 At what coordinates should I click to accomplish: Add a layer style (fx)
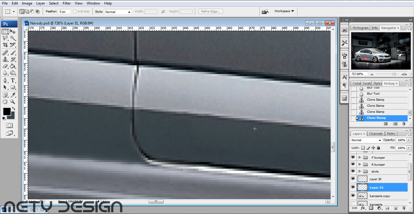click(x=362, y=208)
